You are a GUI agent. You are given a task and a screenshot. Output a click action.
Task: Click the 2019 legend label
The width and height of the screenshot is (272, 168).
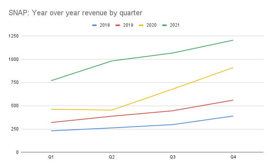click(x=128, y=25)
